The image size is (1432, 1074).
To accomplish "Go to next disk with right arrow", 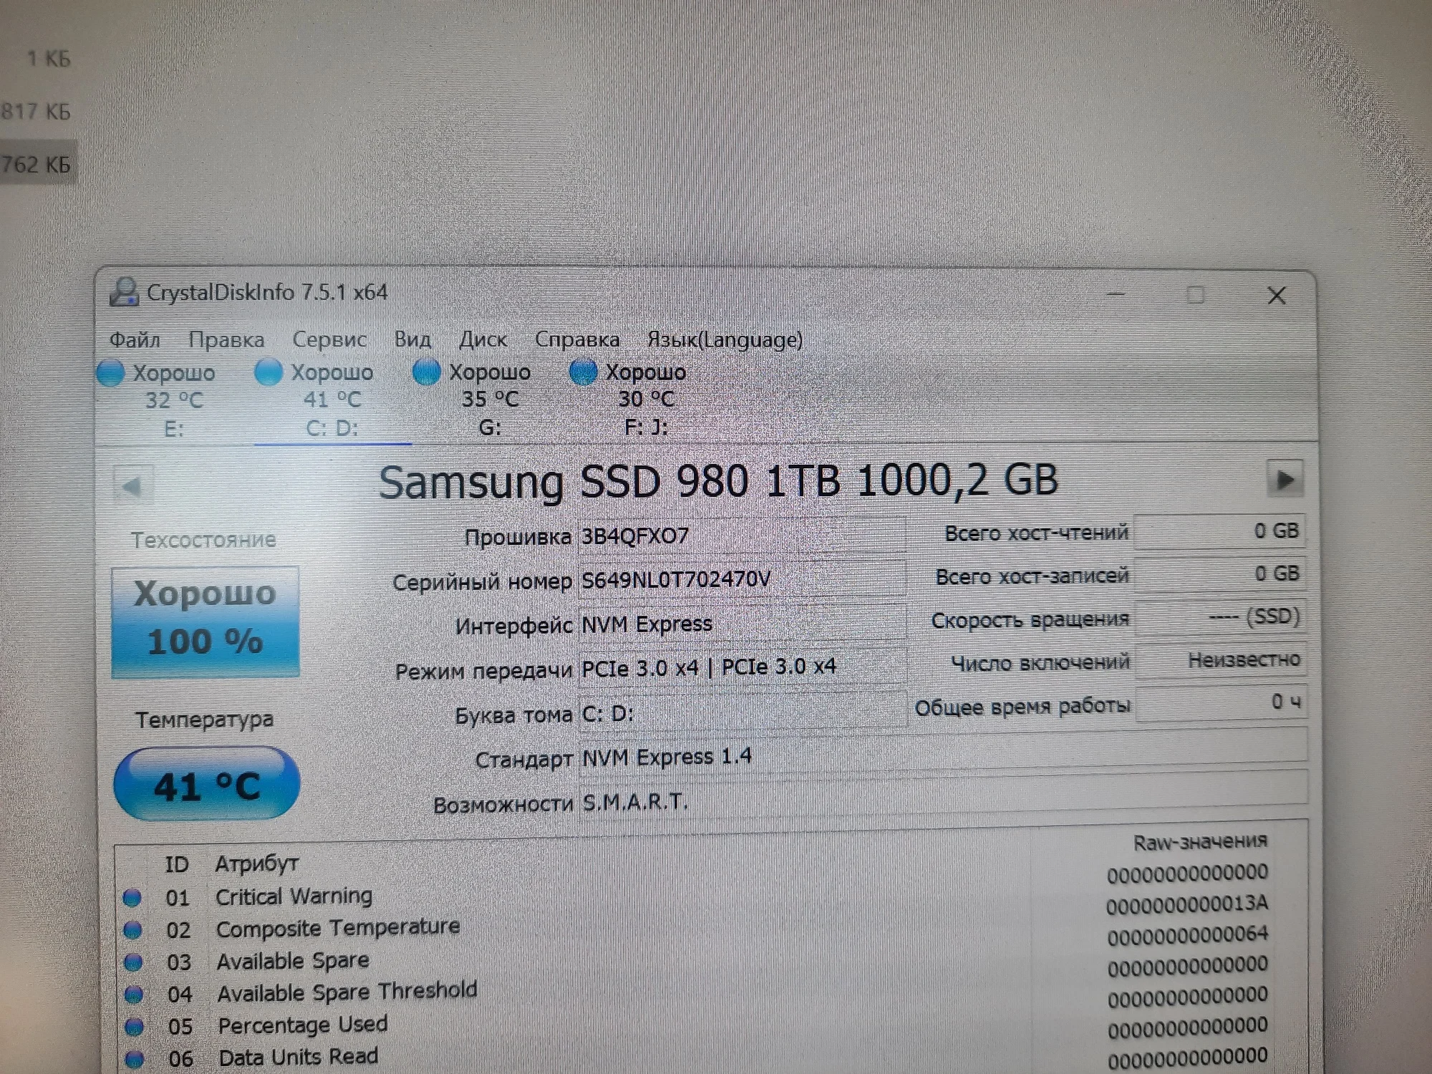I will pos(1285,480).
